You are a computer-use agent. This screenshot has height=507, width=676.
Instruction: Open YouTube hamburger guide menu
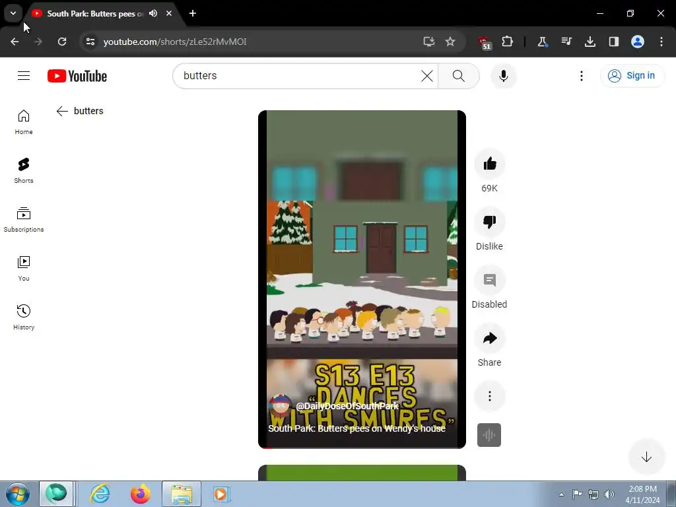click(x=24, y=76)
